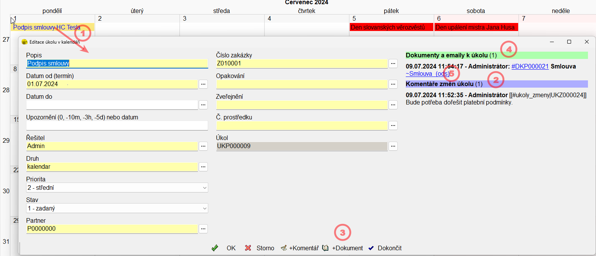Click the Datum do input field
Viewport: 596px width, 256px height.
(x=112, y=105)
